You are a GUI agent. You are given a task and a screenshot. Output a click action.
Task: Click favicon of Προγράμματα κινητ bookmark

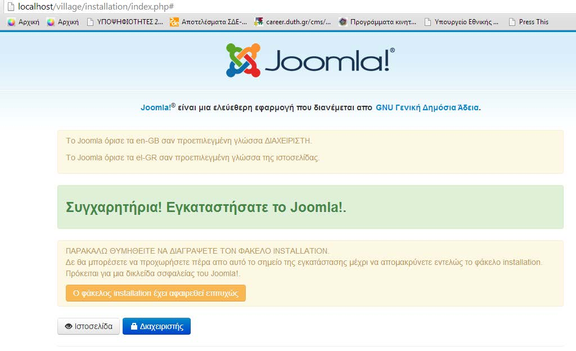[343, 22]
